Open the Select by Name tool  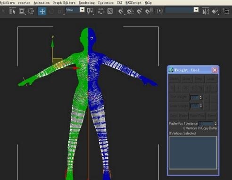(x=12, y=11)
